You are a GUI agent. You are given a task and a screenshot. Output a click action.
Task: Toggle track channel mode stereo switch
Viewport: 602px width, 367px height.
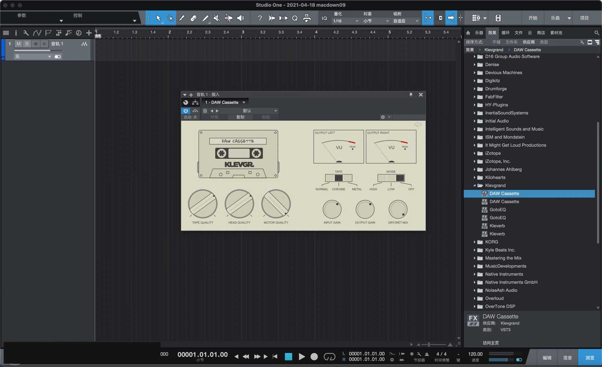pos(58,56)
